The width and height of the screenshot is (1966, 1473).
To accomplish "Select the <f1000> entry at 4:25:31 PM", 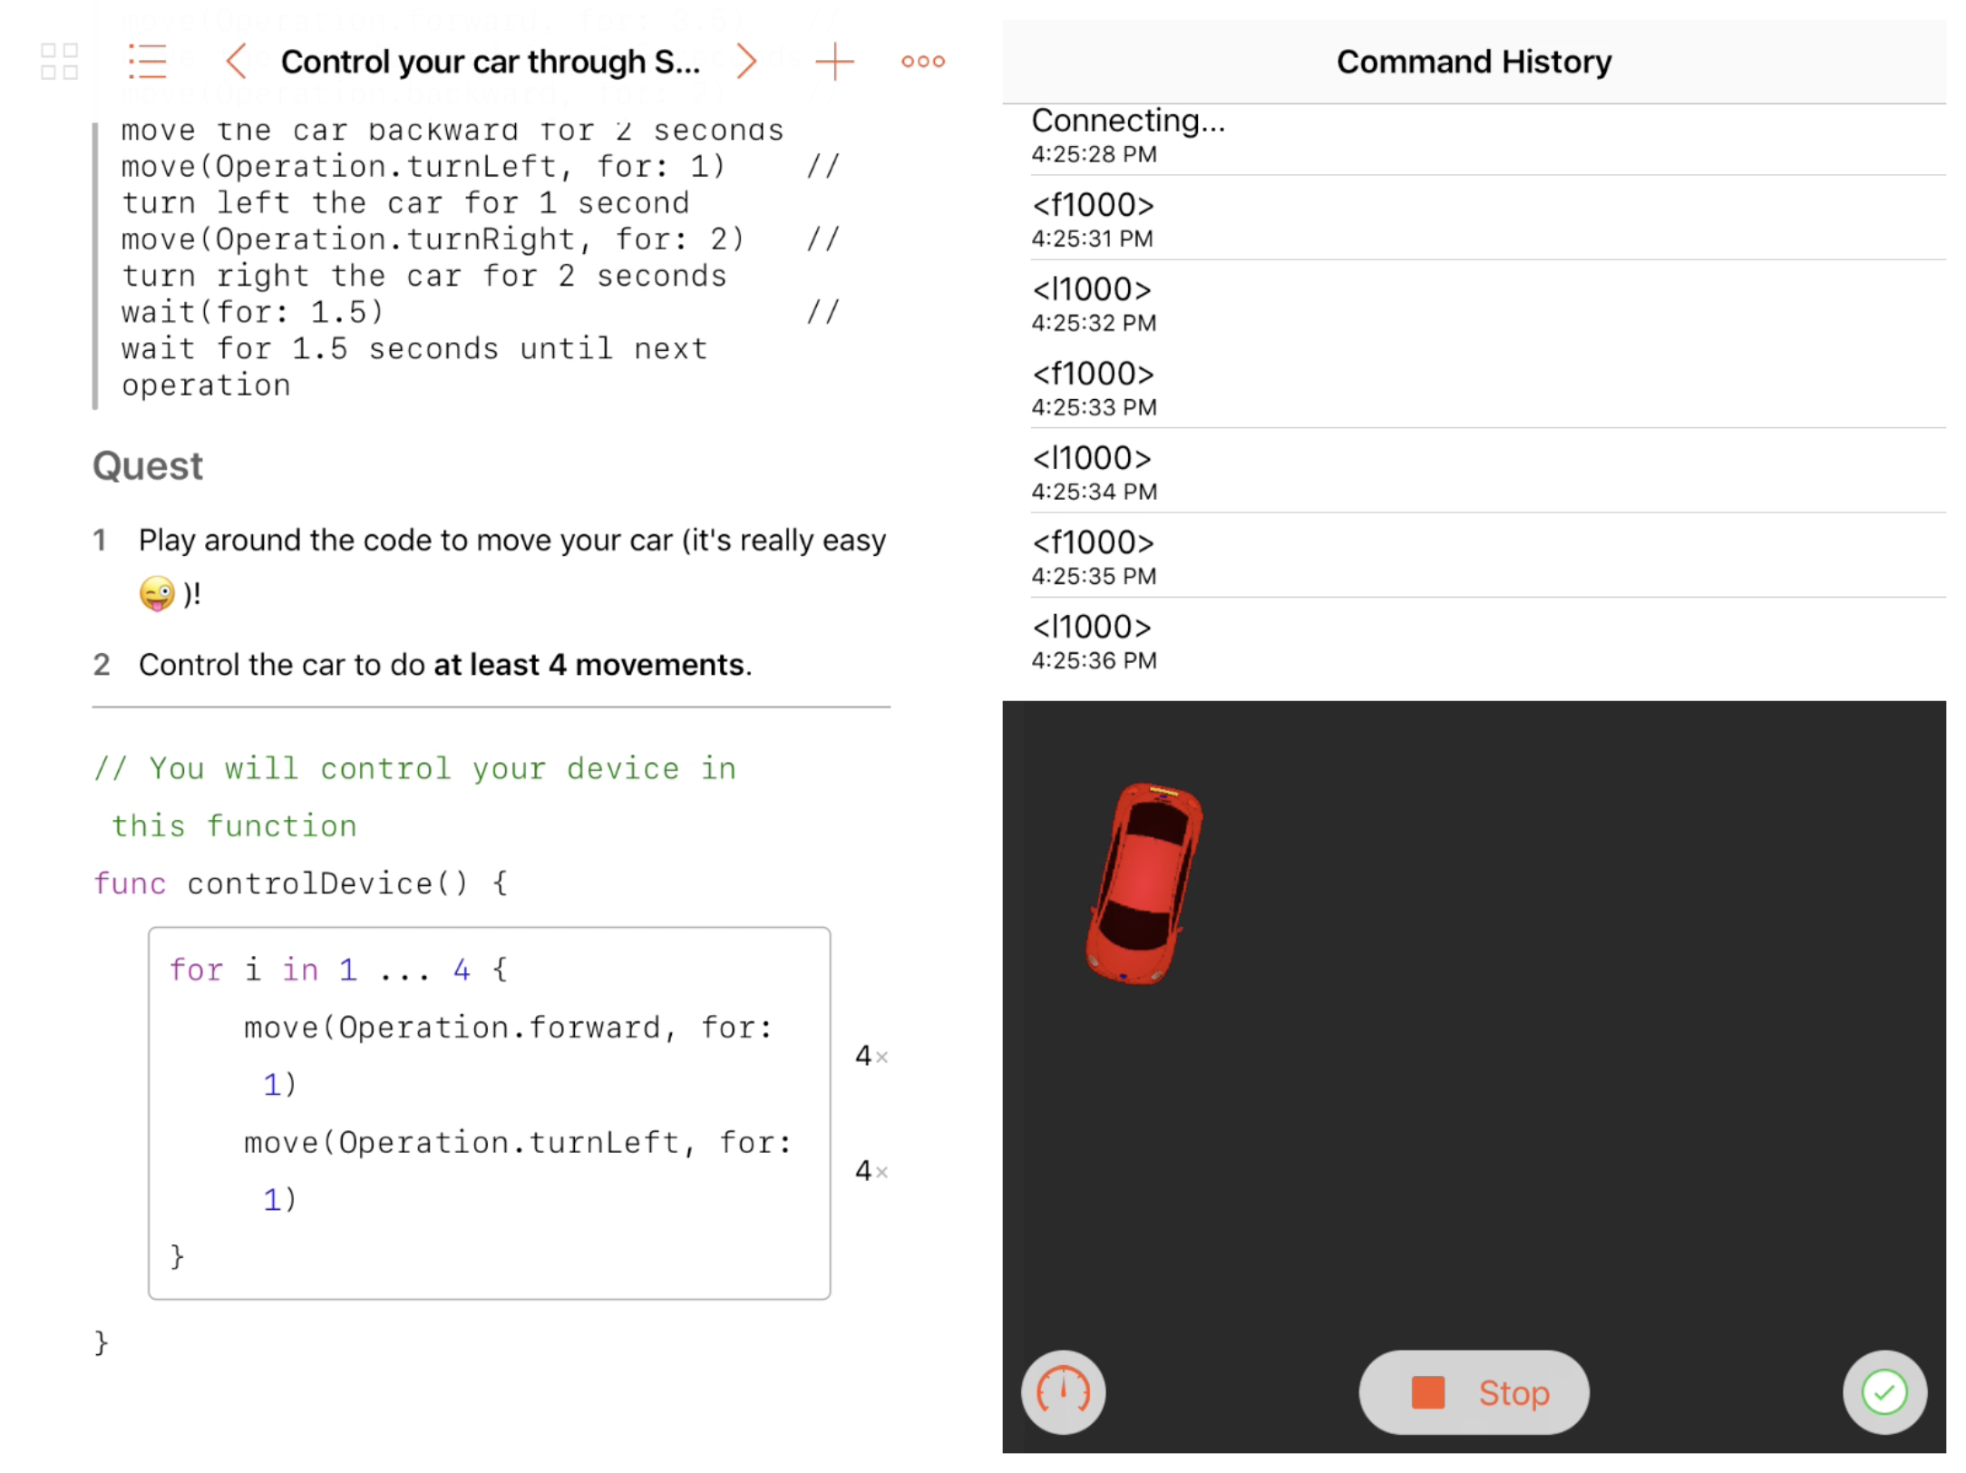I will pyautogui.click(x=1093, y=219).
